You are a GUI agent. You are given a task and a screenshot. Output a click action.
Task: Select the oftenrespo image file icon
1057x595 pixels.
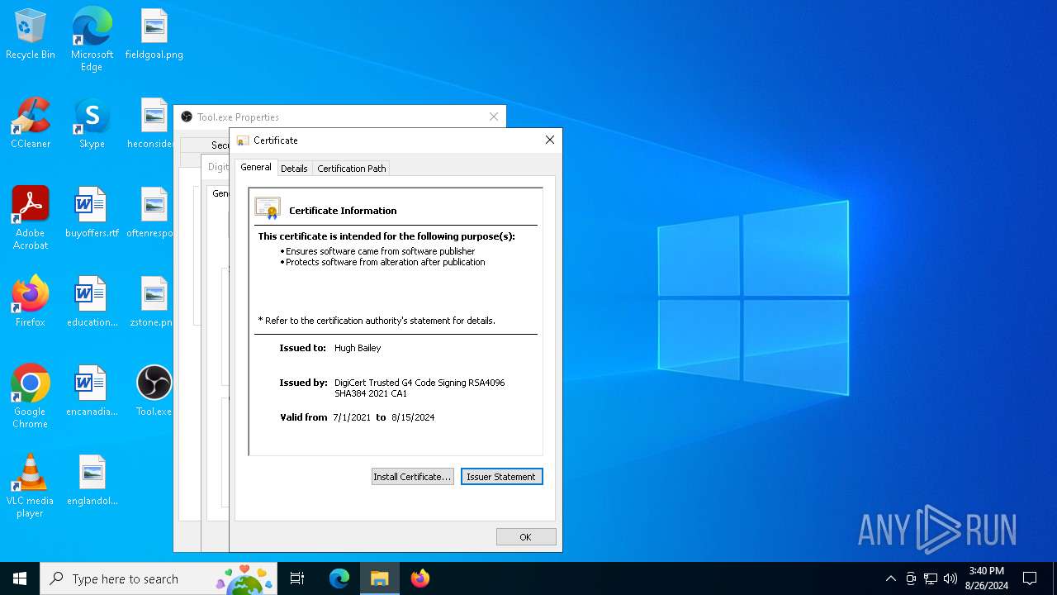pyautogui.click(x=150, y=213)
